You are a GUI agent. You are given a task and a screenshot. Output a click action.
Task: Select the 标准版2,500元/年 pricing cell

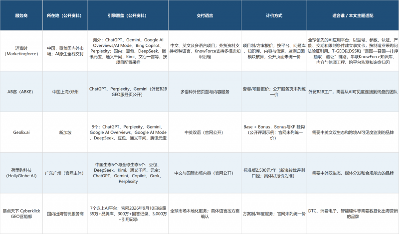[274, 173]
